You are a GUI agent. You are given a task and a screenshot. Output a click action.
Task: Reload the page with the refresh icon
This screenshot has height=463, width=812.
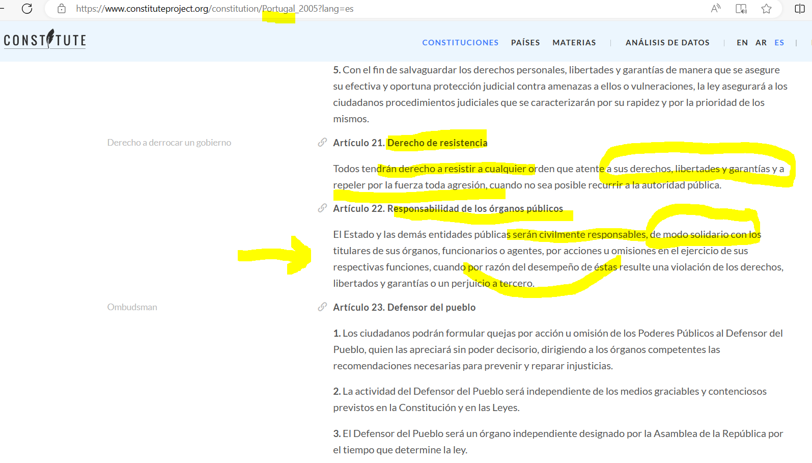pyautogui.click(x=27, y=9)
